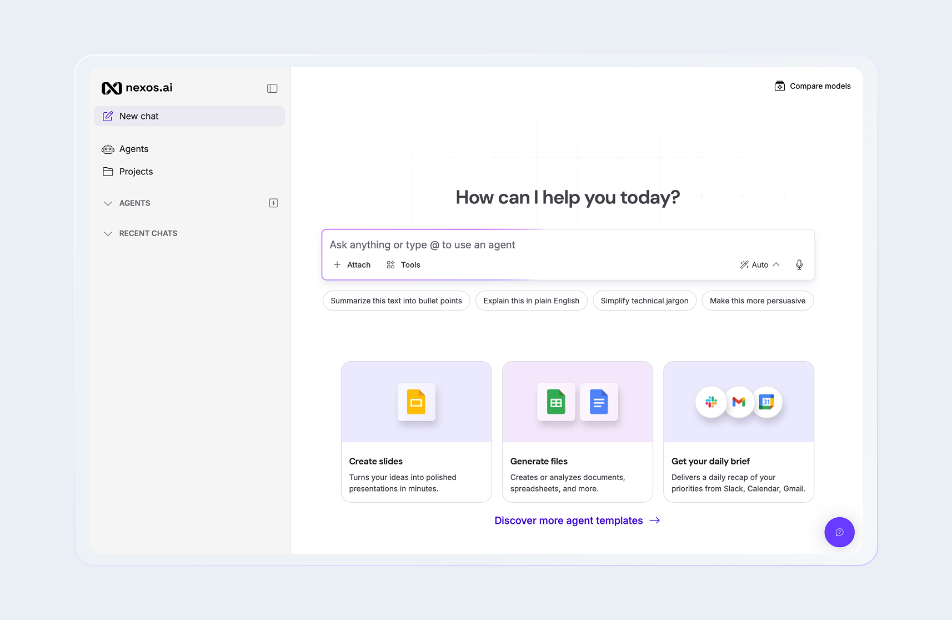Click the chat bubble button in the bottom corner
The width and height of the screenshot is (952, 620).
click(839, 532)
